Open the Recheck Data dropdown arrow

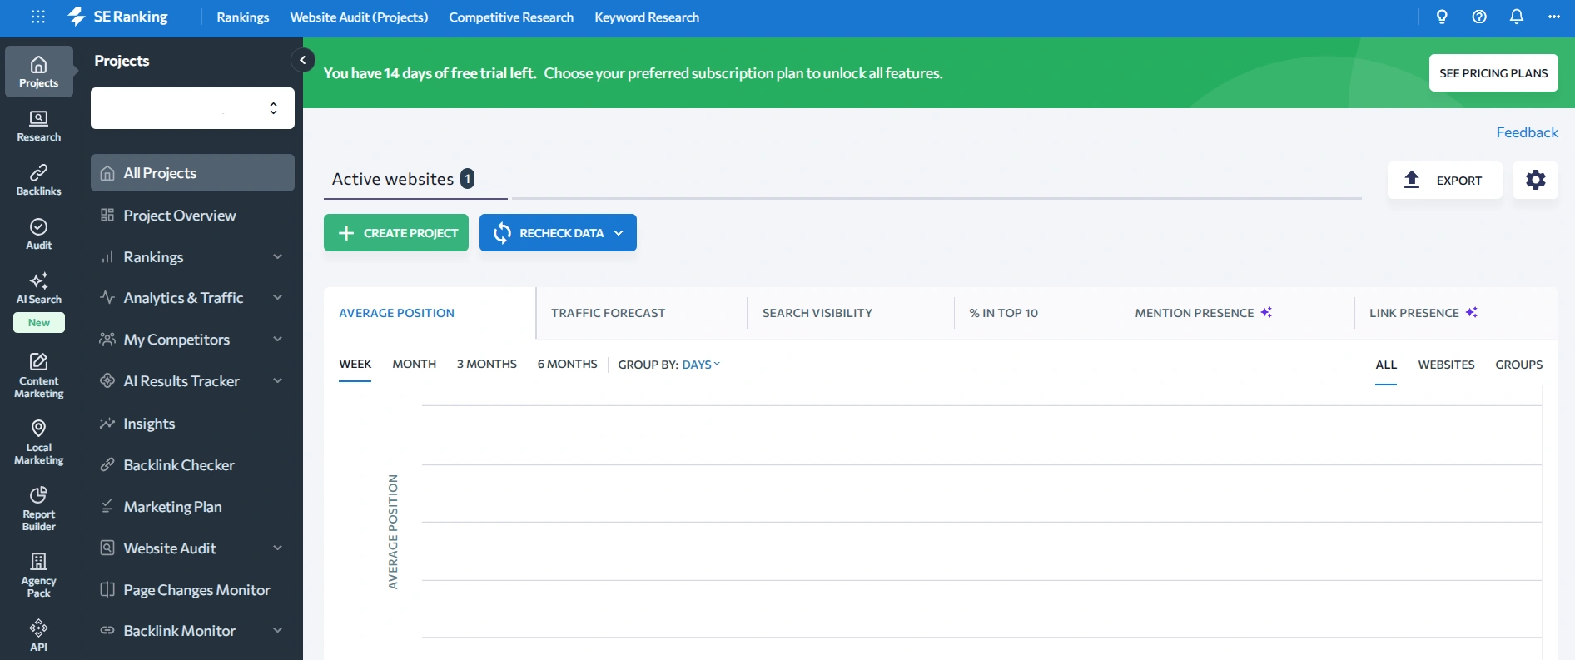click(x=619, y=233)
